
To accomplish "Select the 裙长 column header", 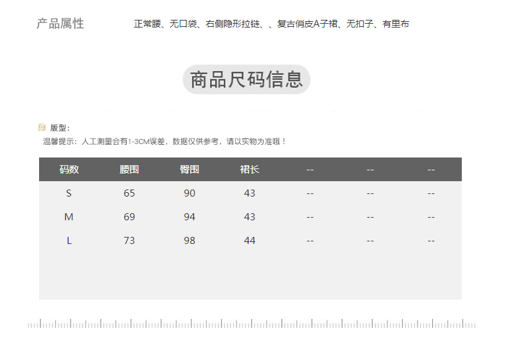I will tap(250, 170).
